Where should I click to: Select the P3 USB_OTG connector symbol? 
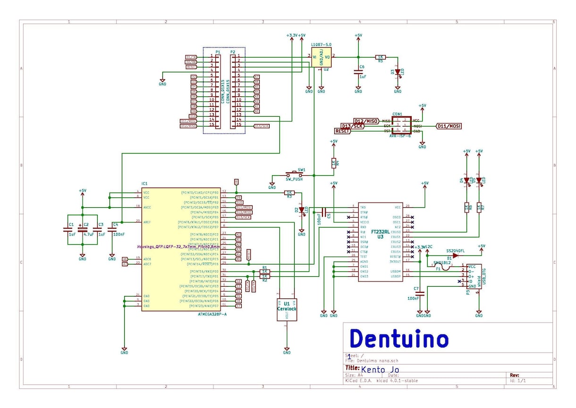tap(474, 276)
